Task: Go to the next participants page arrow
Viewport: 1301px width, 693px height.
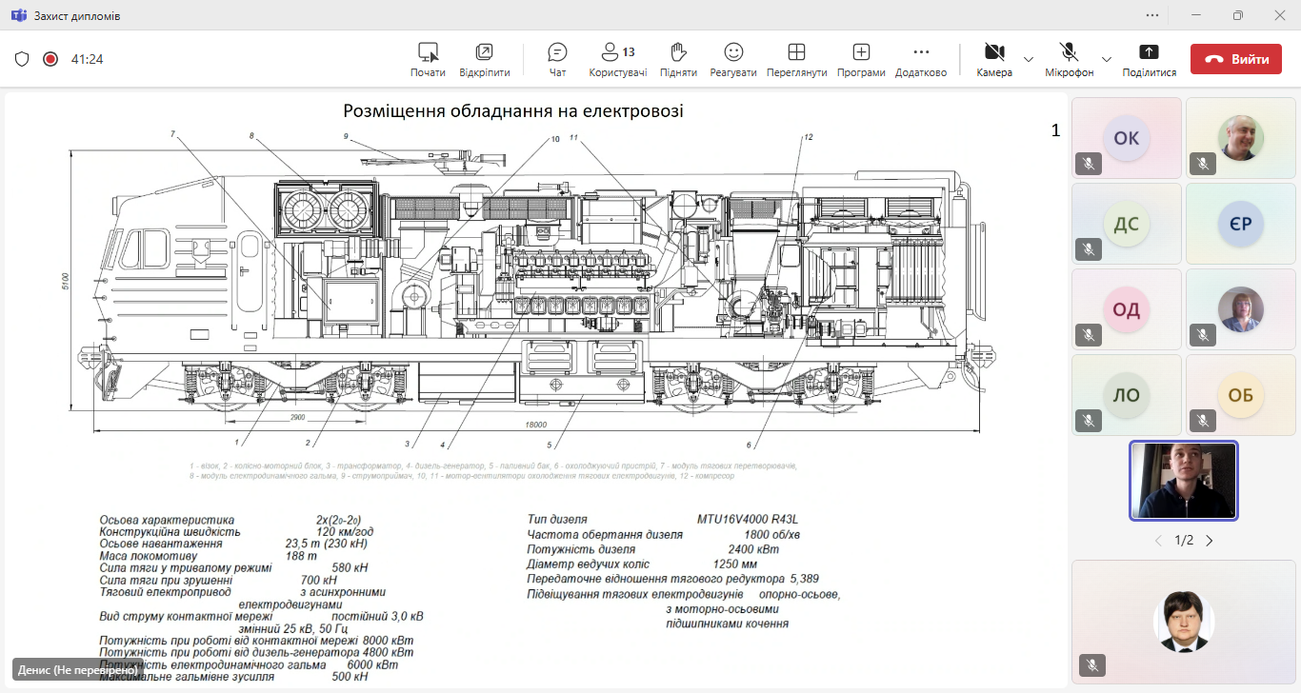Action: point(1210,541)
